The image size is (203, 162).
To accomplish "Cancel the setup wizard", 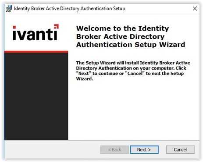I will 180,150.
